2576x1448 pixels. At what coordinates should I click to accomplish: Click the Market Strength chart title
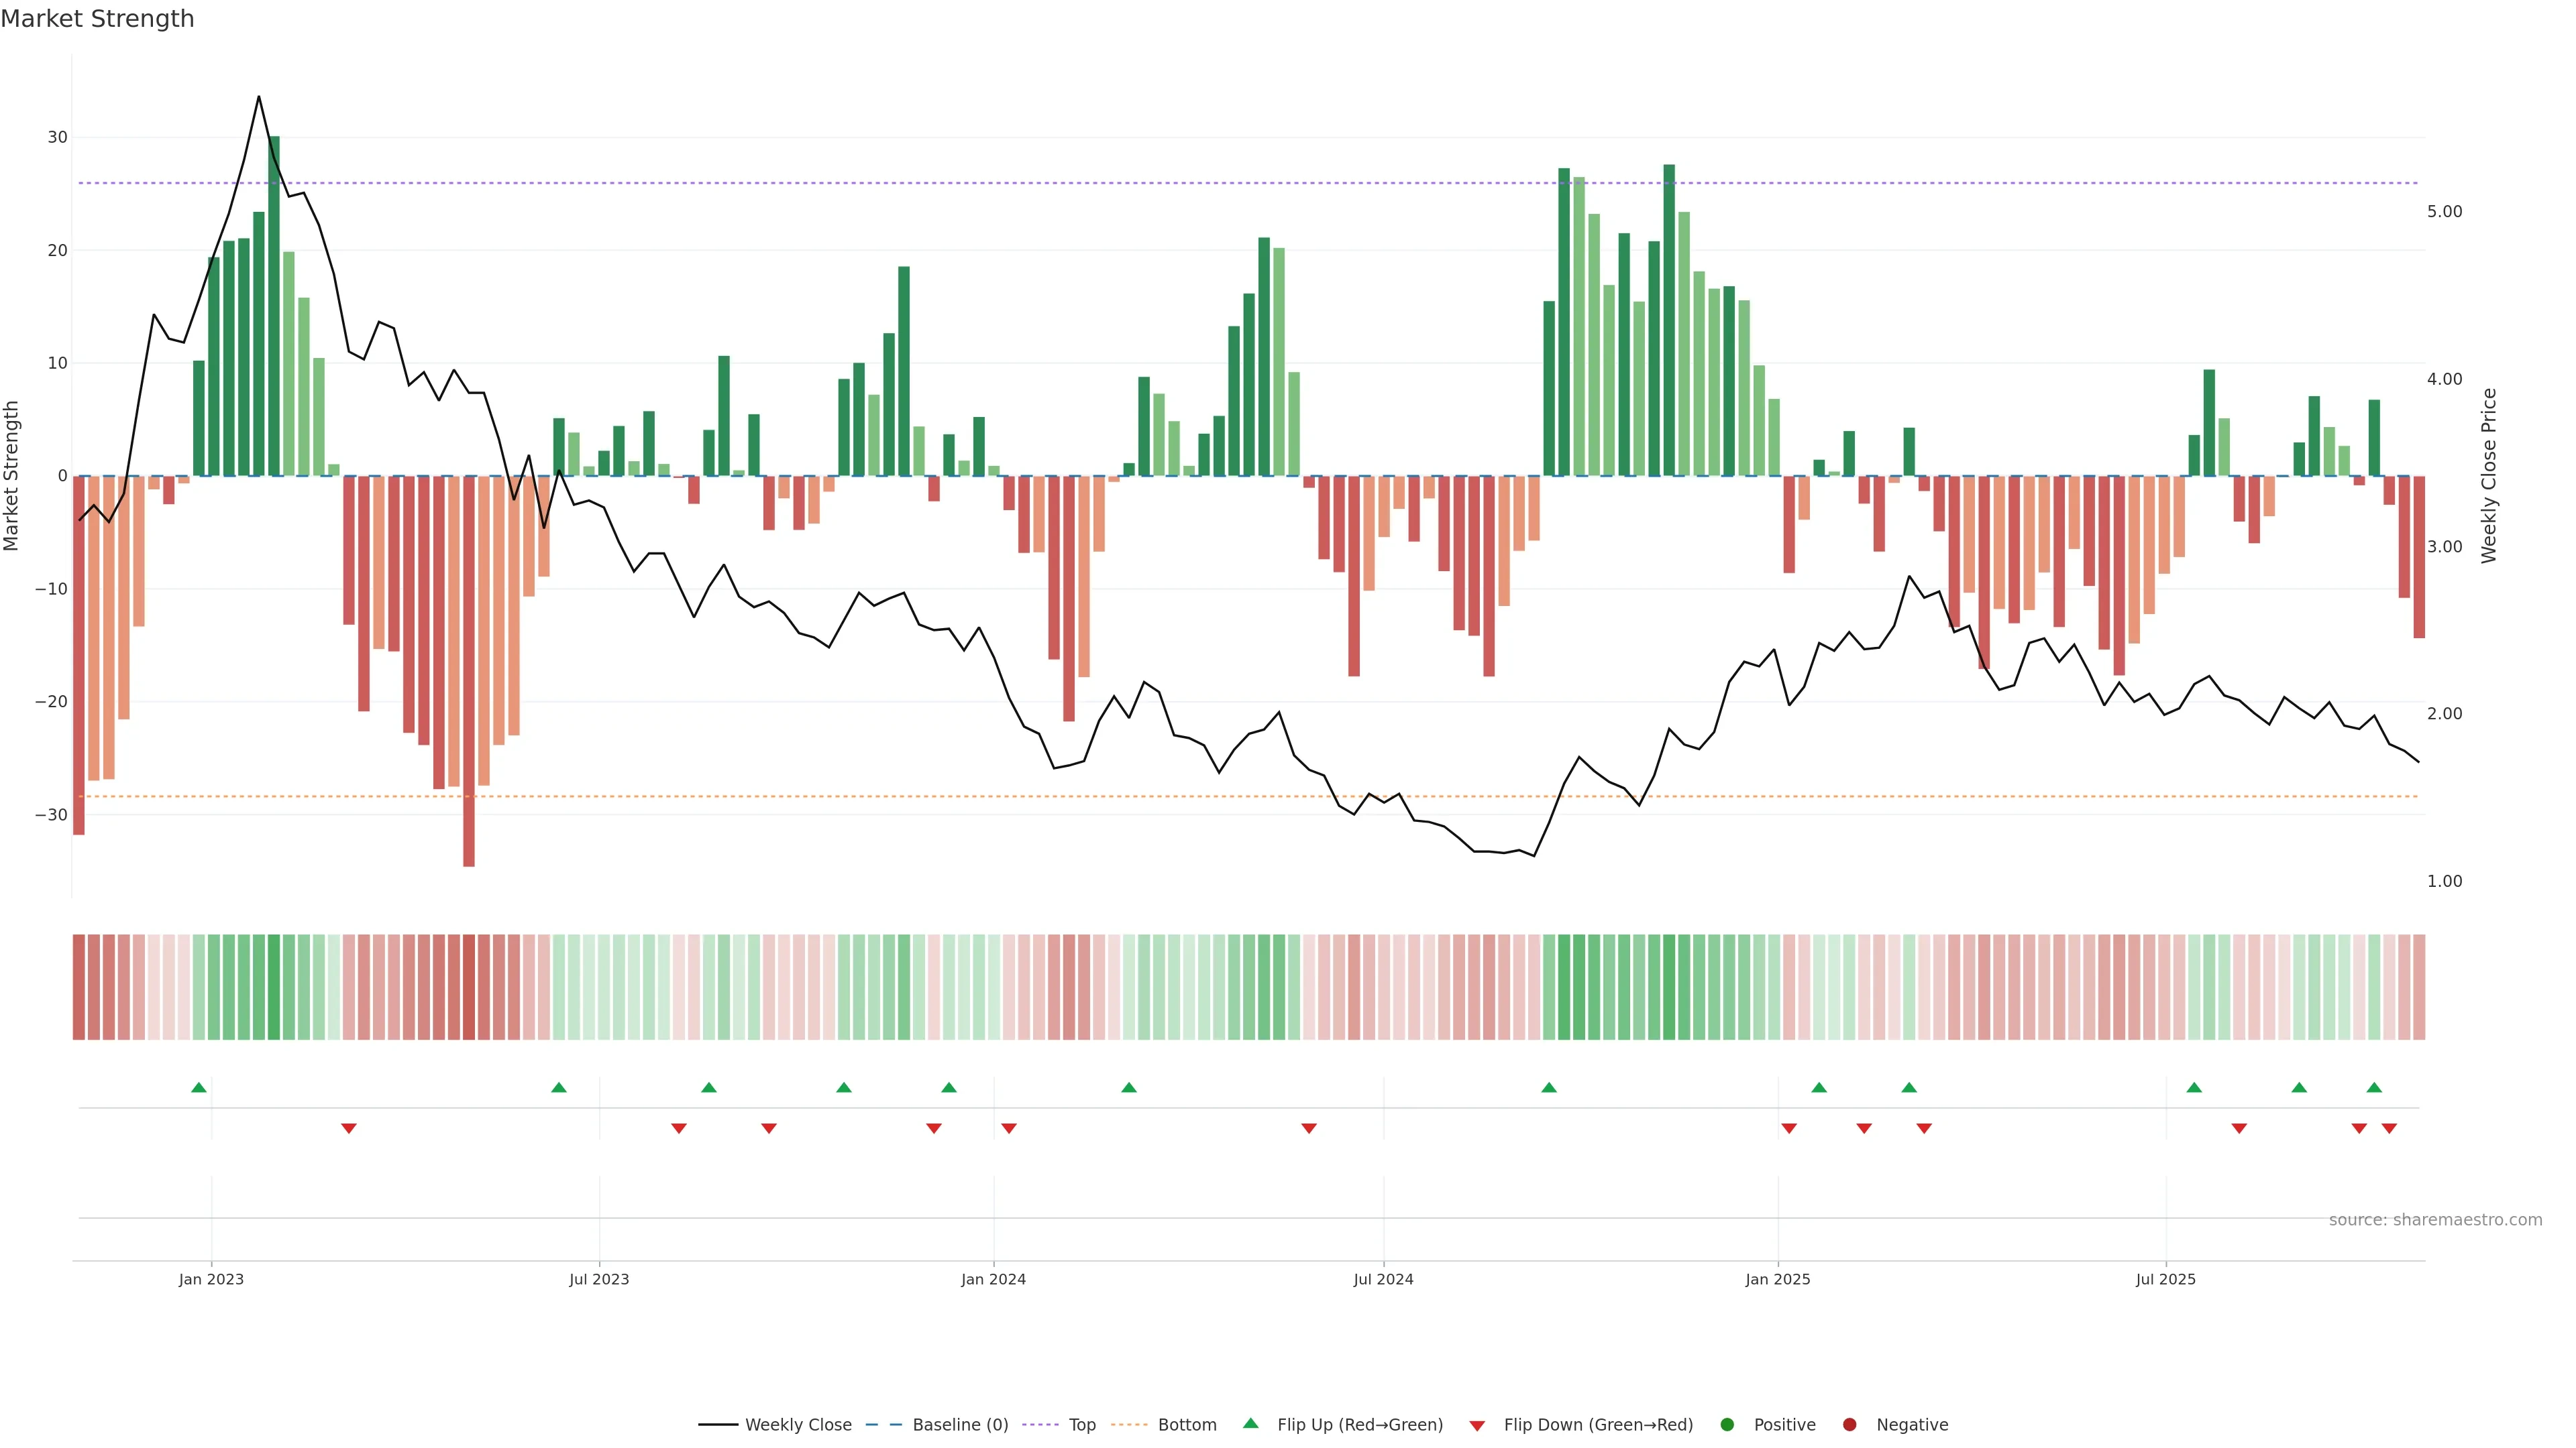point(97,19)
